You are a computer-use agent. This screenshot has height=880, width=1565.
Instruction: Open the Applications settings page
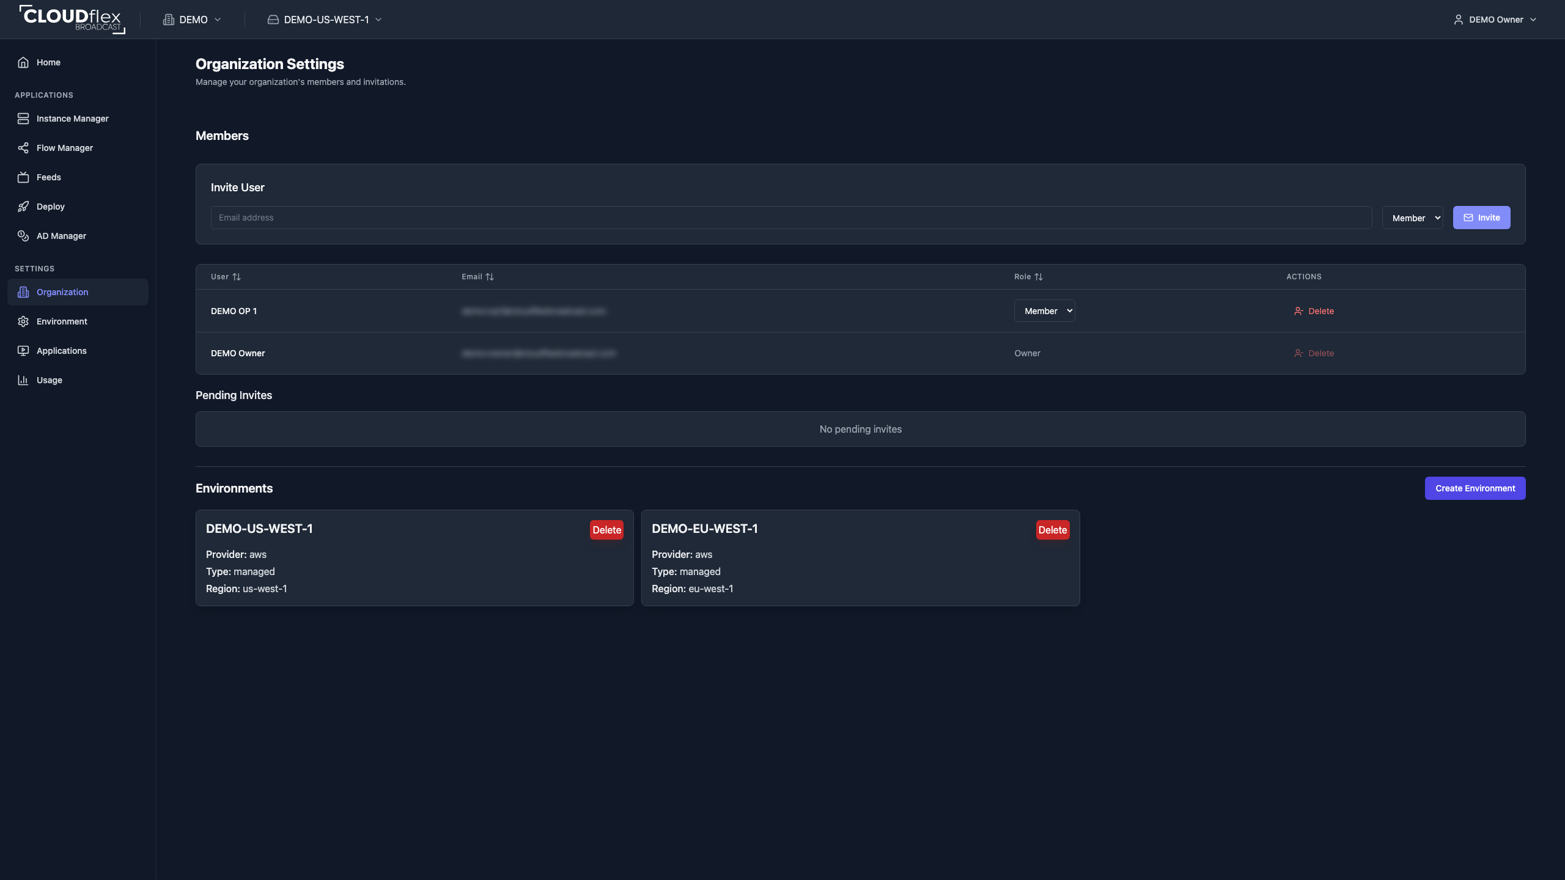(78, 351)
